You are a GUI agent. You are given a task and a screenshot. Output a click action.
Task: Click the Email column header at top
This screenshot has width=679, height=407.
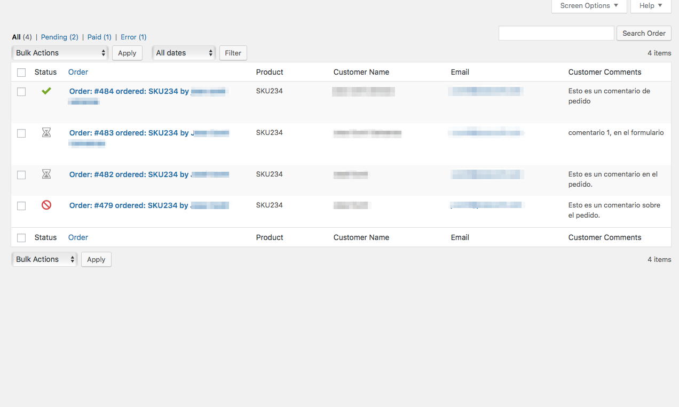[x=460, y=72]
